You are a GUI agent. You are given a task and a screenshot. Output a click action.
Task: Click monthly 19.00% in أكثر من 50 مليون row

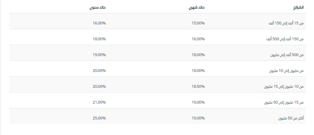pos(198,118)
